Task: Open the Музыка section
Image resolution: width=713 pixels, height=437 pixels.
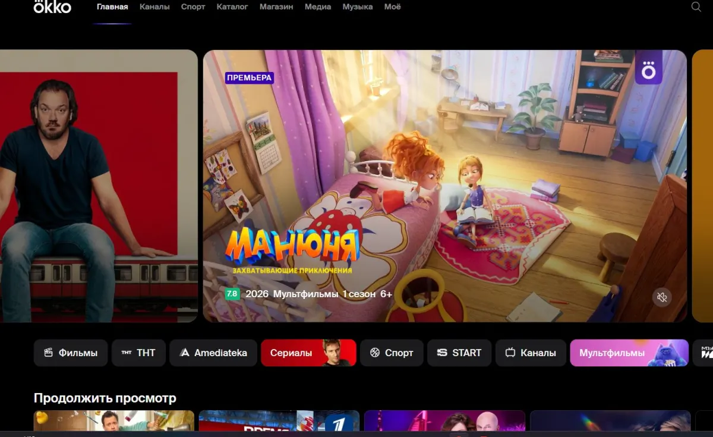Action: tap(358, 7)
